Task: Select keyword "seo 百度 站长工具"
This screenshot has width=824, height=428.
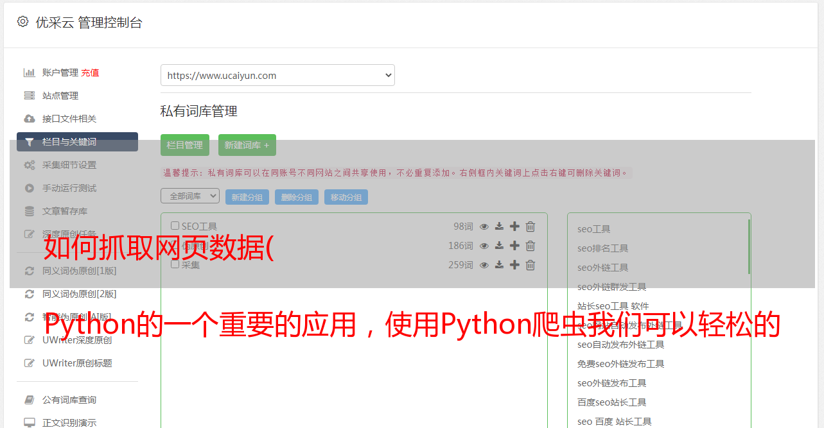Action: coord(615,422)
